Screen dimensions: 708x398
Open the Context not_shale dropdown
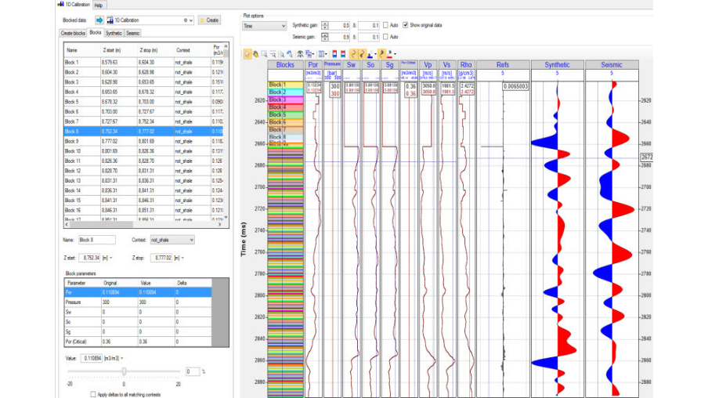click(x=172, y=240)
